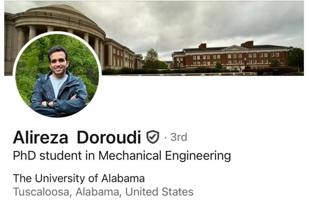The height and width of the screenshot is (205, 309).
Task: Select Mechanical Engineering in the headline
Action: click(164, 156)
